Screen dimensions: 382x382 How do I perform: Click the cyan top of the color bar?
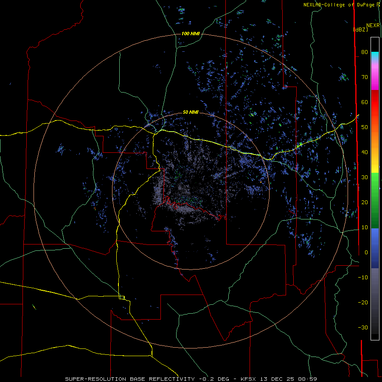tap(375, 56)
